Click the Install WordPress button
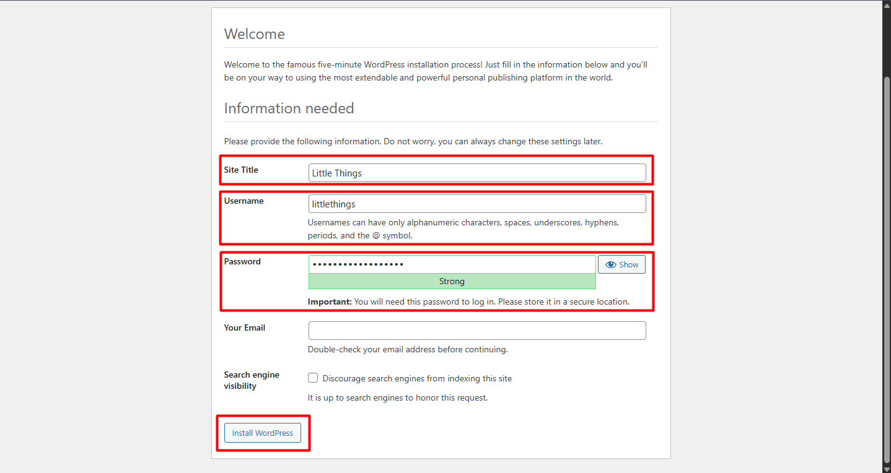891x473 pixels. click(262, 433)
